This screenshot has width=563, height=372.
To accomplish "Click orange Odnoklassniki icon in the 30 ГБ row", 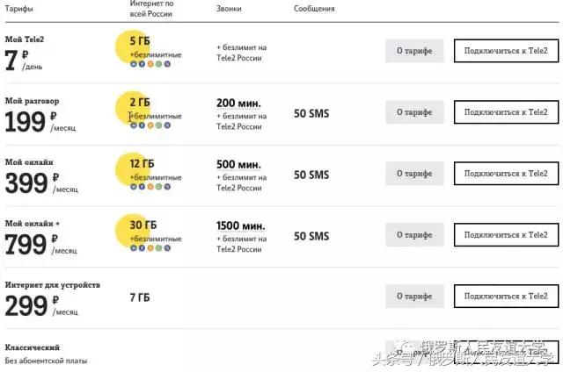I will (x=150, y=248).
